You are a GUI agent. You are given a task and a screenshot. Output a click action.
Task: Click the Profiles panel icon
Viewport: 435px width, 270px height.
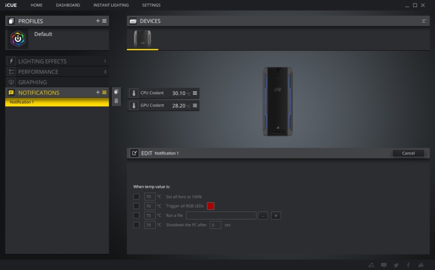pos(11,21)
